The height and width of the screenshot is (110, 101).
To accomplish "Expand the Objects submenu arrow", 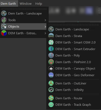I will [x=45, y=27].
